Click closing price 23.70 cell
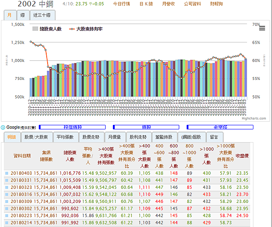The image size is (272, 227). 242,194
